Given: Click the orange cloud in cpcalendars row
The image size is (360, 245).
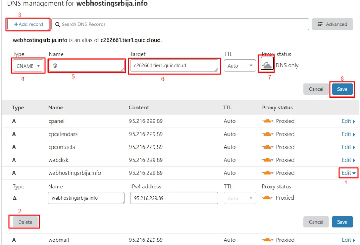Looking at the screenshot, I should coord(268,134).
